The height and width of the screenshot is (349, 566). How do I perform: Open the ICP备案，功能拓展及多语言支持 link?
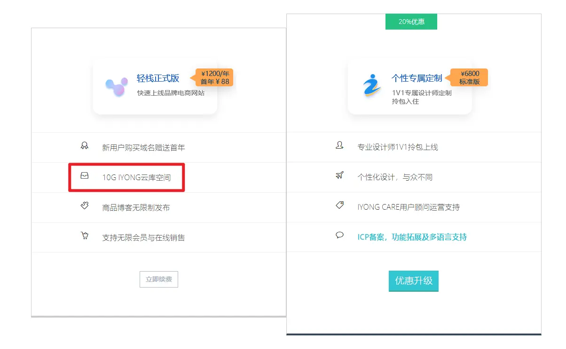(x=412, y=237)
